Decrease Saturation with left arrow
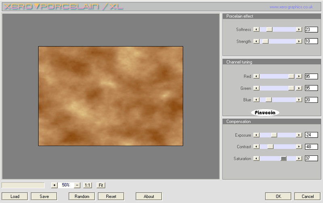The width and height of the screenshot is (323, 203). point(256,158)
